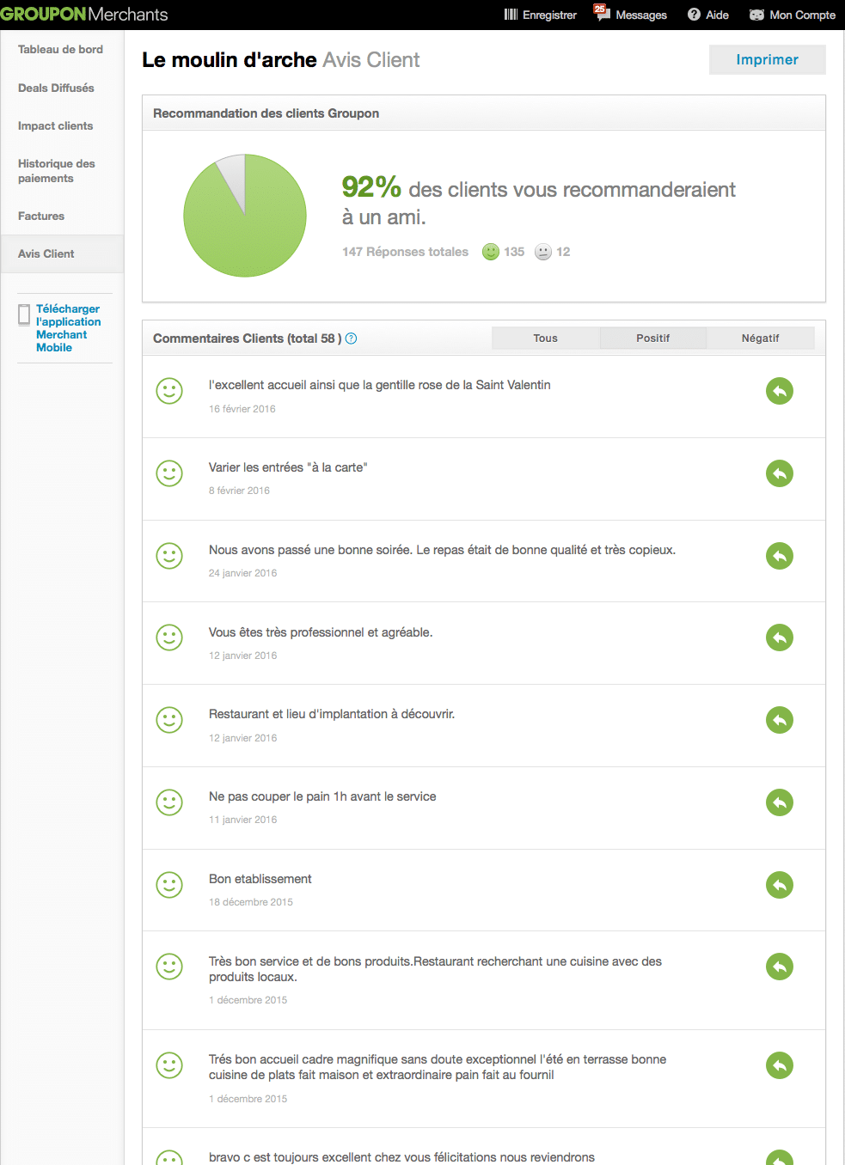Click the green recommendation pie chart
This screenshot has width=845, height=1165.
(245, 216)
